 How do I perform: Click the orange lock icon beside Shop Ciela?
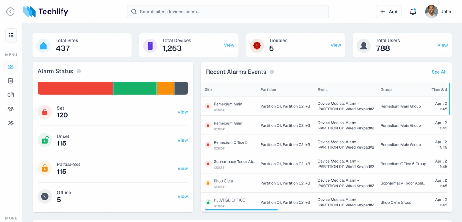(208, 183)
